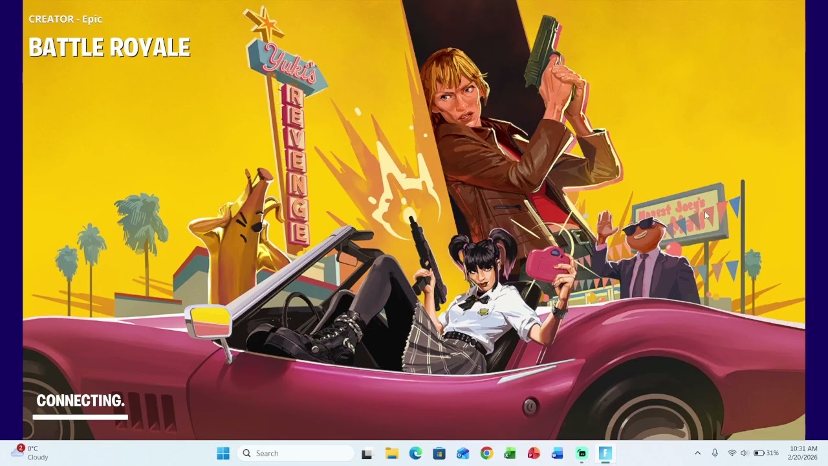Open PowerPoint from the taskbar

[x=534, y=454]
